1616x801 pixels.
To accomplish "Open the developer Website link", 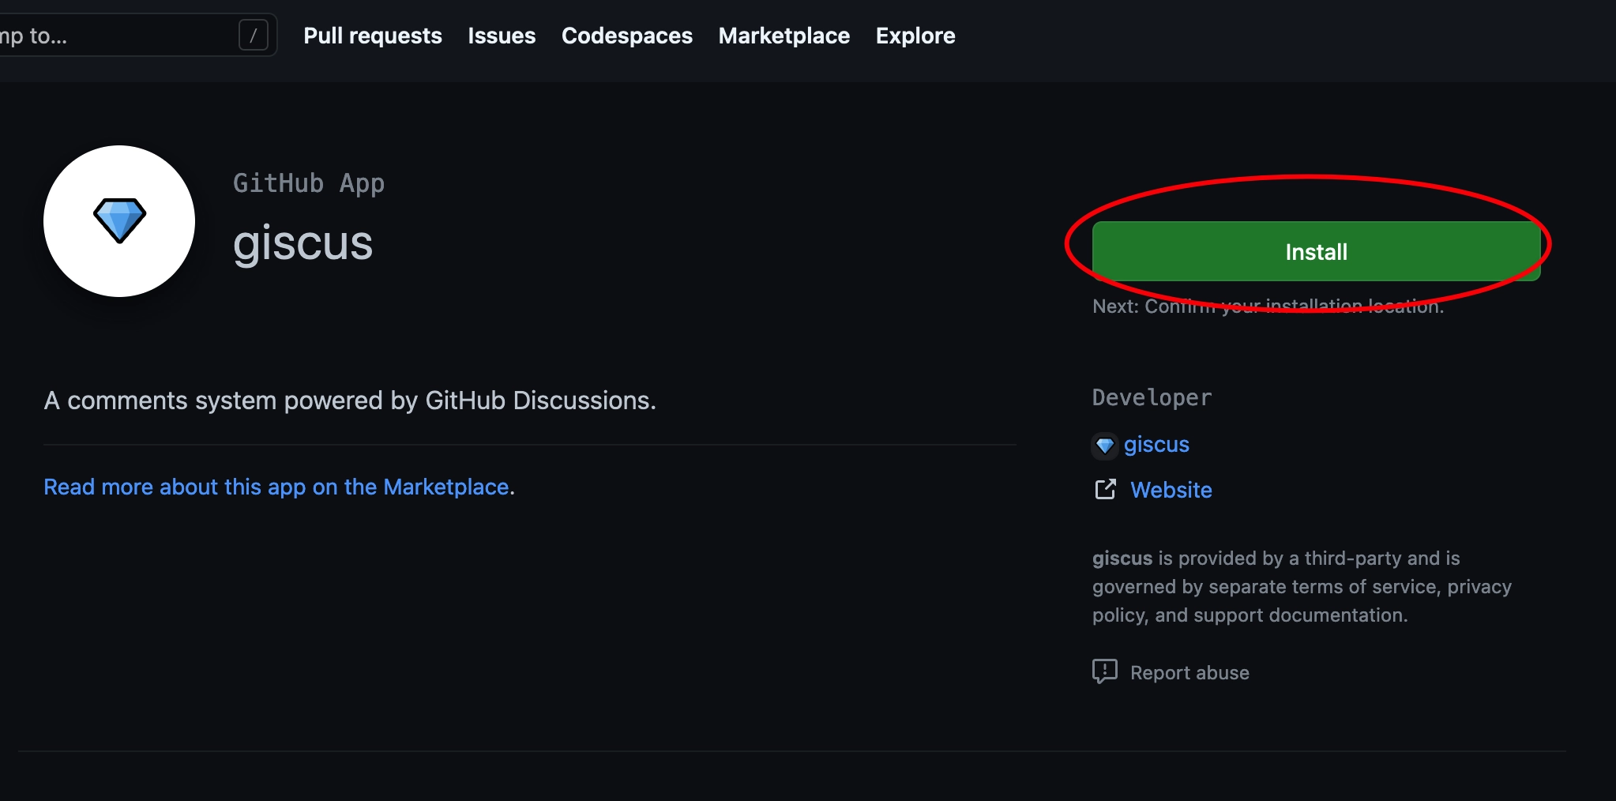I will 1171,490.
